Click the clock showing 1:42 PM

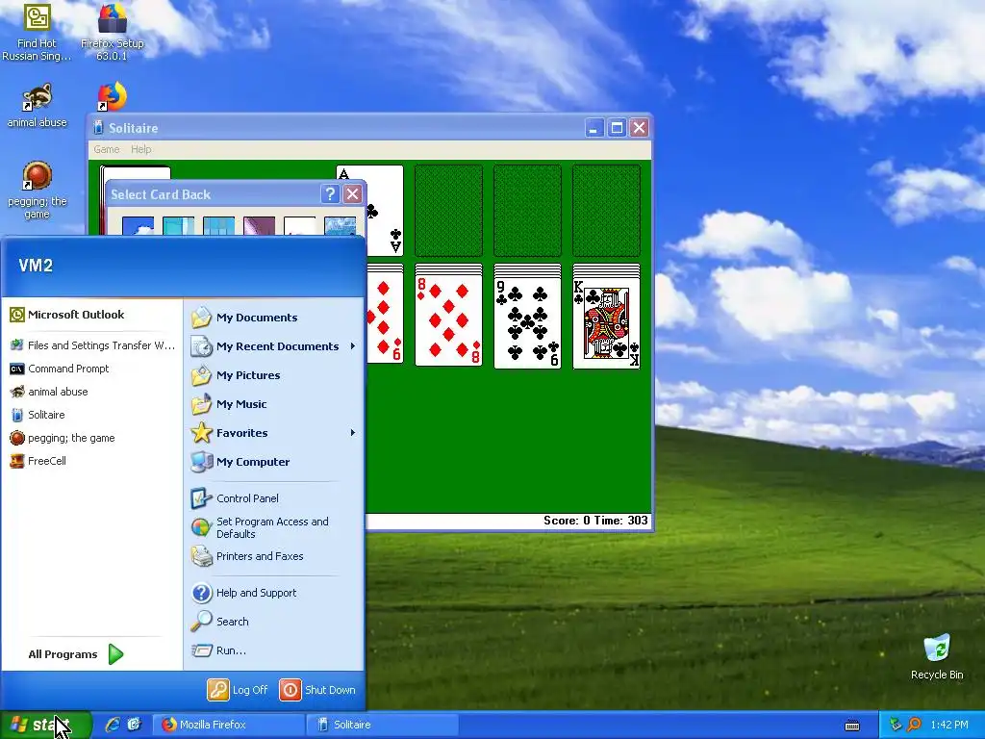coord(949,725)
